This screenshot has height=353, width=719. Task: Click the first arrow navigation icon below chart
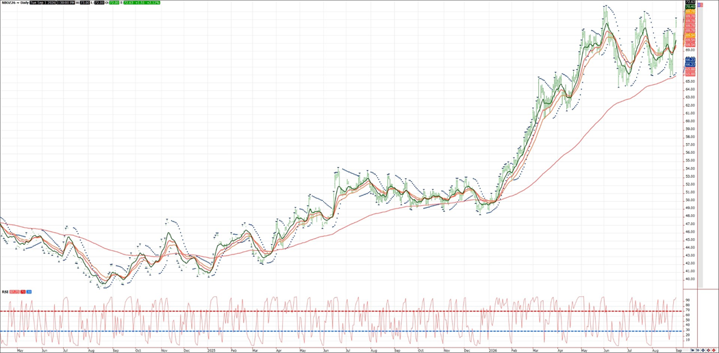[x=692, y=350]
